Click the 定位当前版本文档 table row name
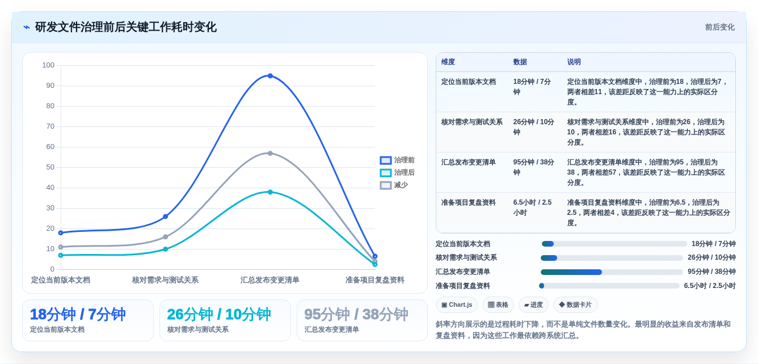The height and width of the screenshot is (364, 758). click(469, 82)
